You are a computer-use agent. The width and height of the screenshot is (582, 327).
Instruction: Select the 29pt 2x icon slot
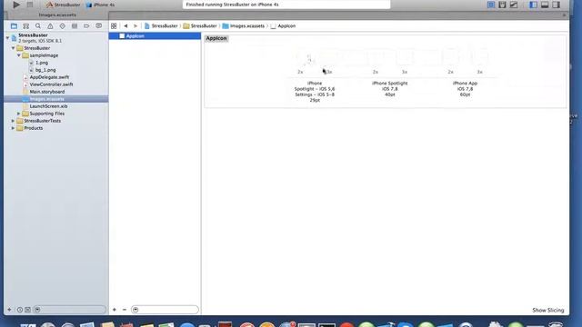pyautogui.click(x=300, y=58)
